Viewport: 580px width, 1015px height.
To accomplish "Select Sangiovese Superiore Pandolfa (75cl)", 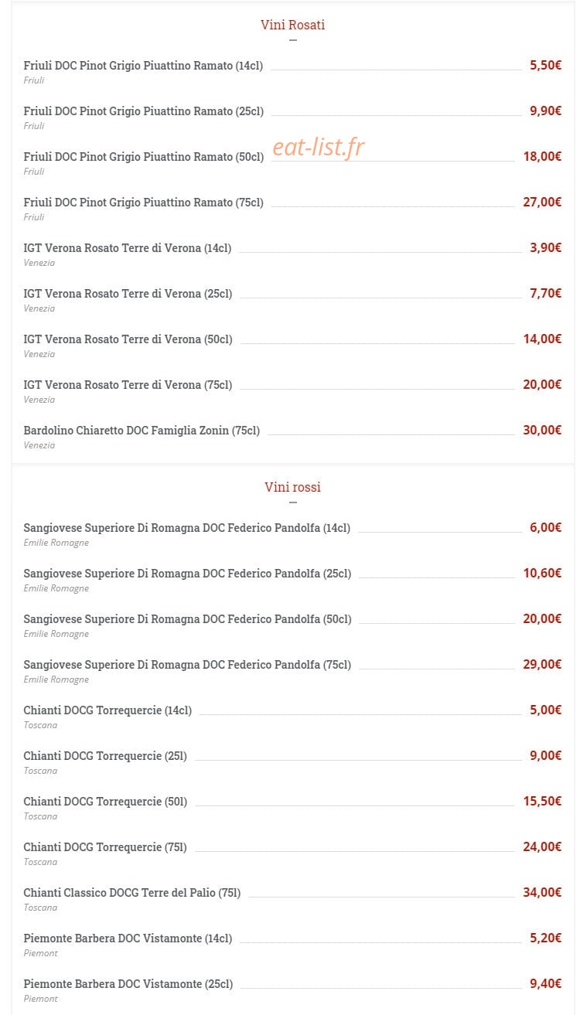I will click(x=187, y=665).
